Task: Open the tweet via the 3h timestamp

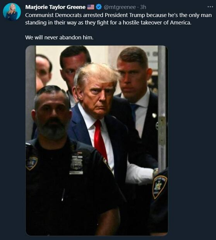Action: [143, 7]
